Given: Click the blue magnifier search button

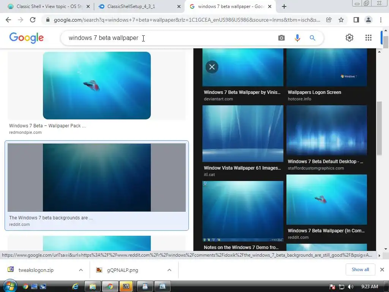Looking at the screenshot, I should (312, 38).
